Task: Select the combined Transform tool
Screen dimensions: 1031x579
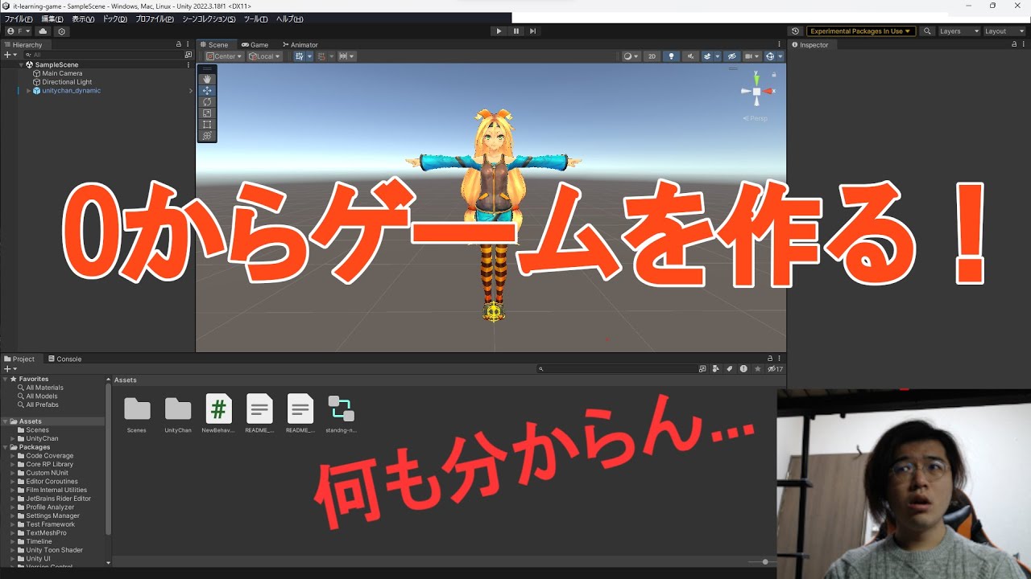Action: point(207,136)
